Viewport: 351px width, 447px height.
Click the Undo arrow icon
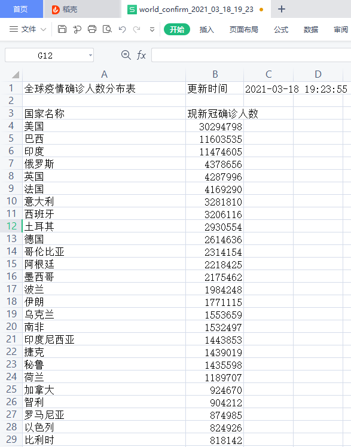(123, 29)
